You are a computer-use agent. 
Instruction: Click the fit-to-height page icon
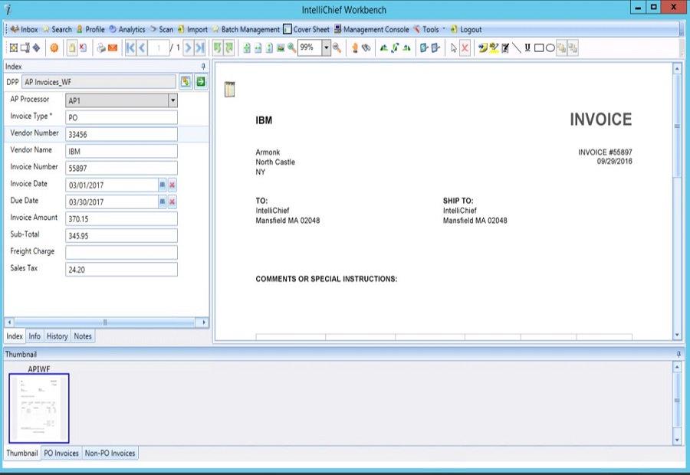click(x=269, y=48)
